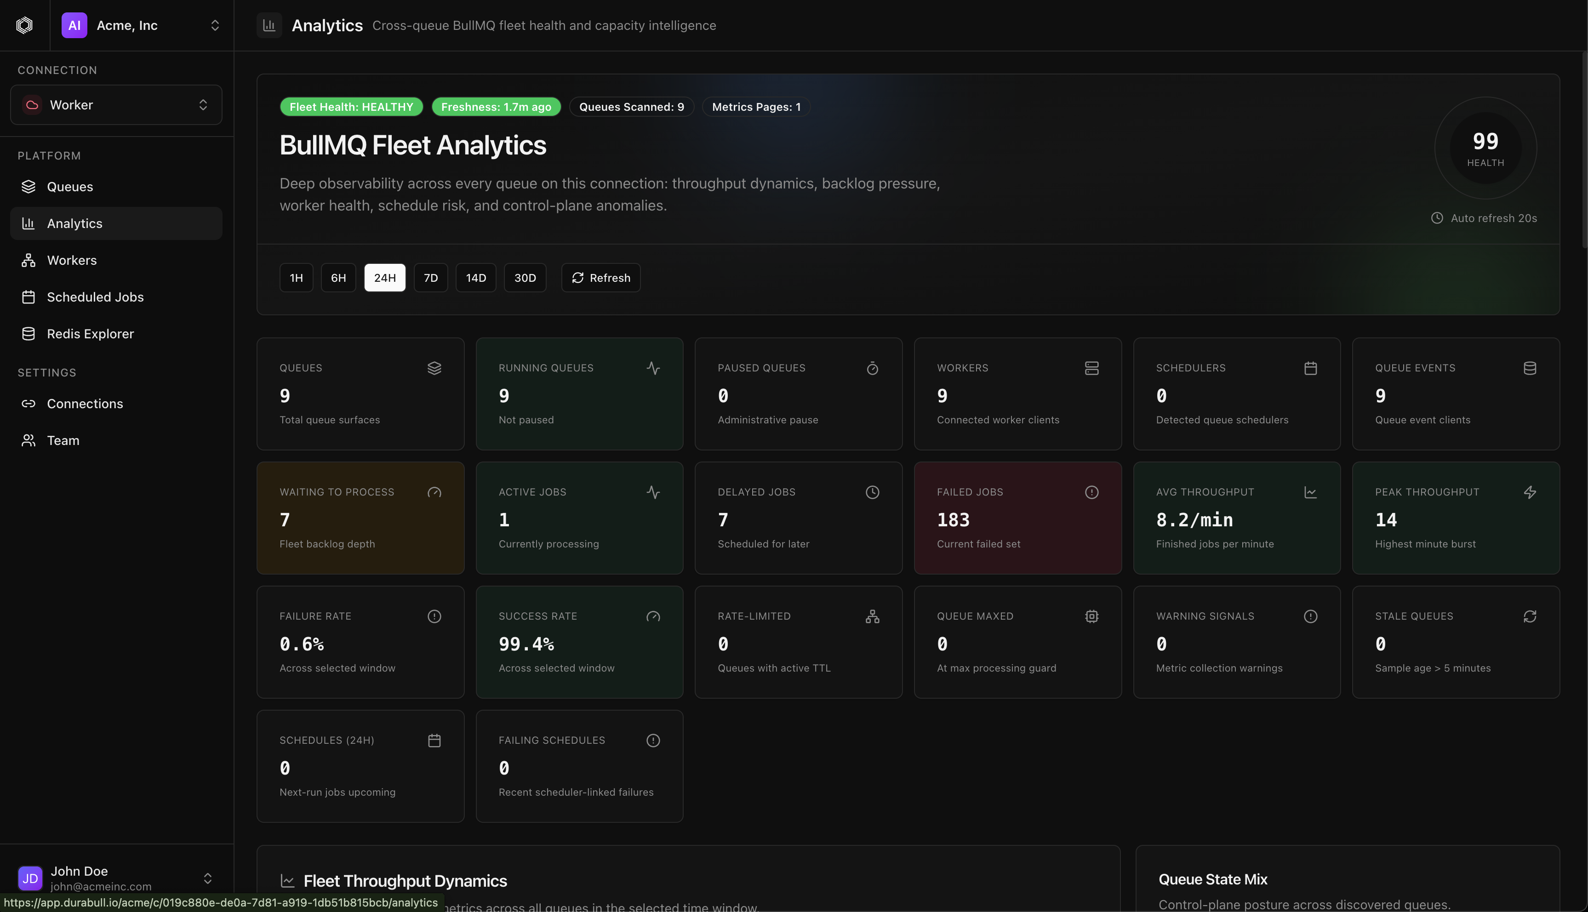
Task: Open the Queues section in the sidebar
Action: (69, 186)
